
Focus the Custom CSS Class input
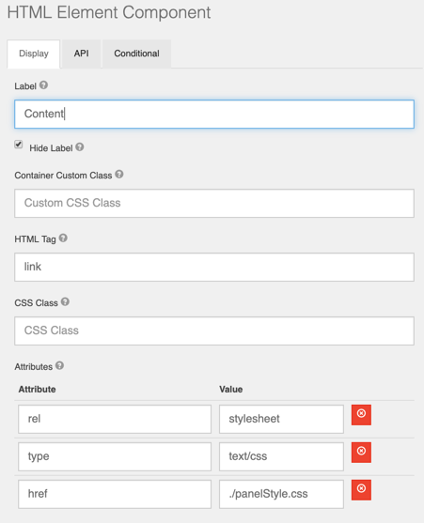(214, 203)
